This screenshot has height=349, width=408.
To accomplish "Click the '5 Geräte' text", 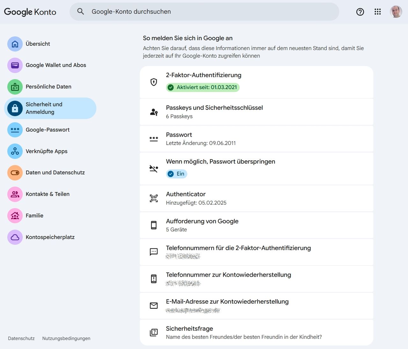I will pos(176,229).
